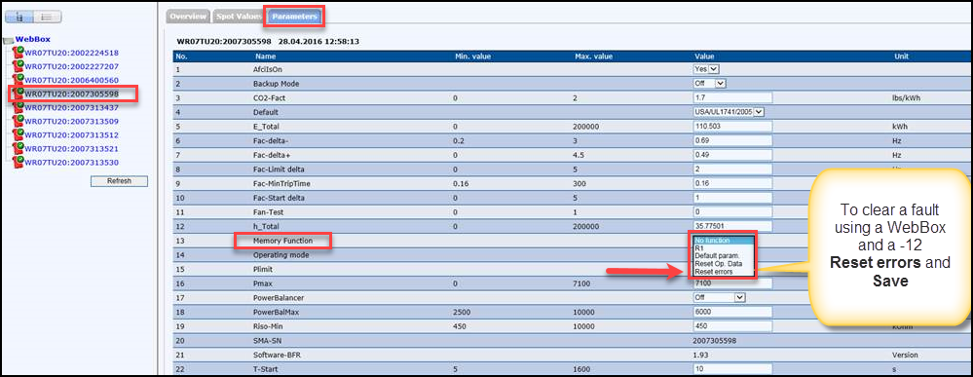Click the Unit column header
This screenshot has height=377, width=973.
point(901,56)
